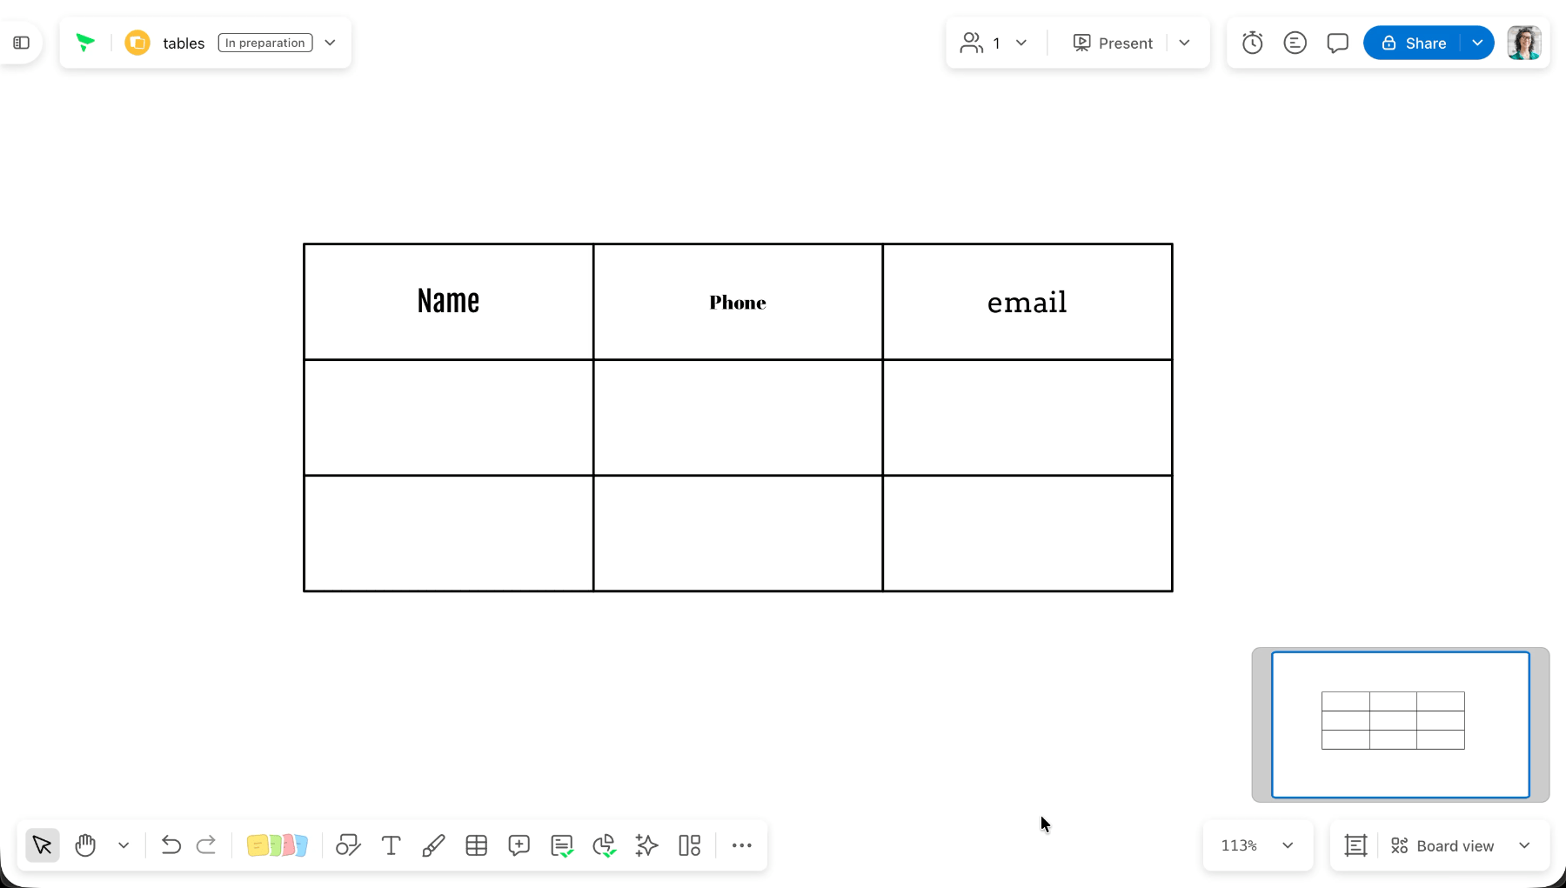Viewport: 1566px width, 888px height.
Task: Open the board outline notes icon
Action: (1295, 43)
